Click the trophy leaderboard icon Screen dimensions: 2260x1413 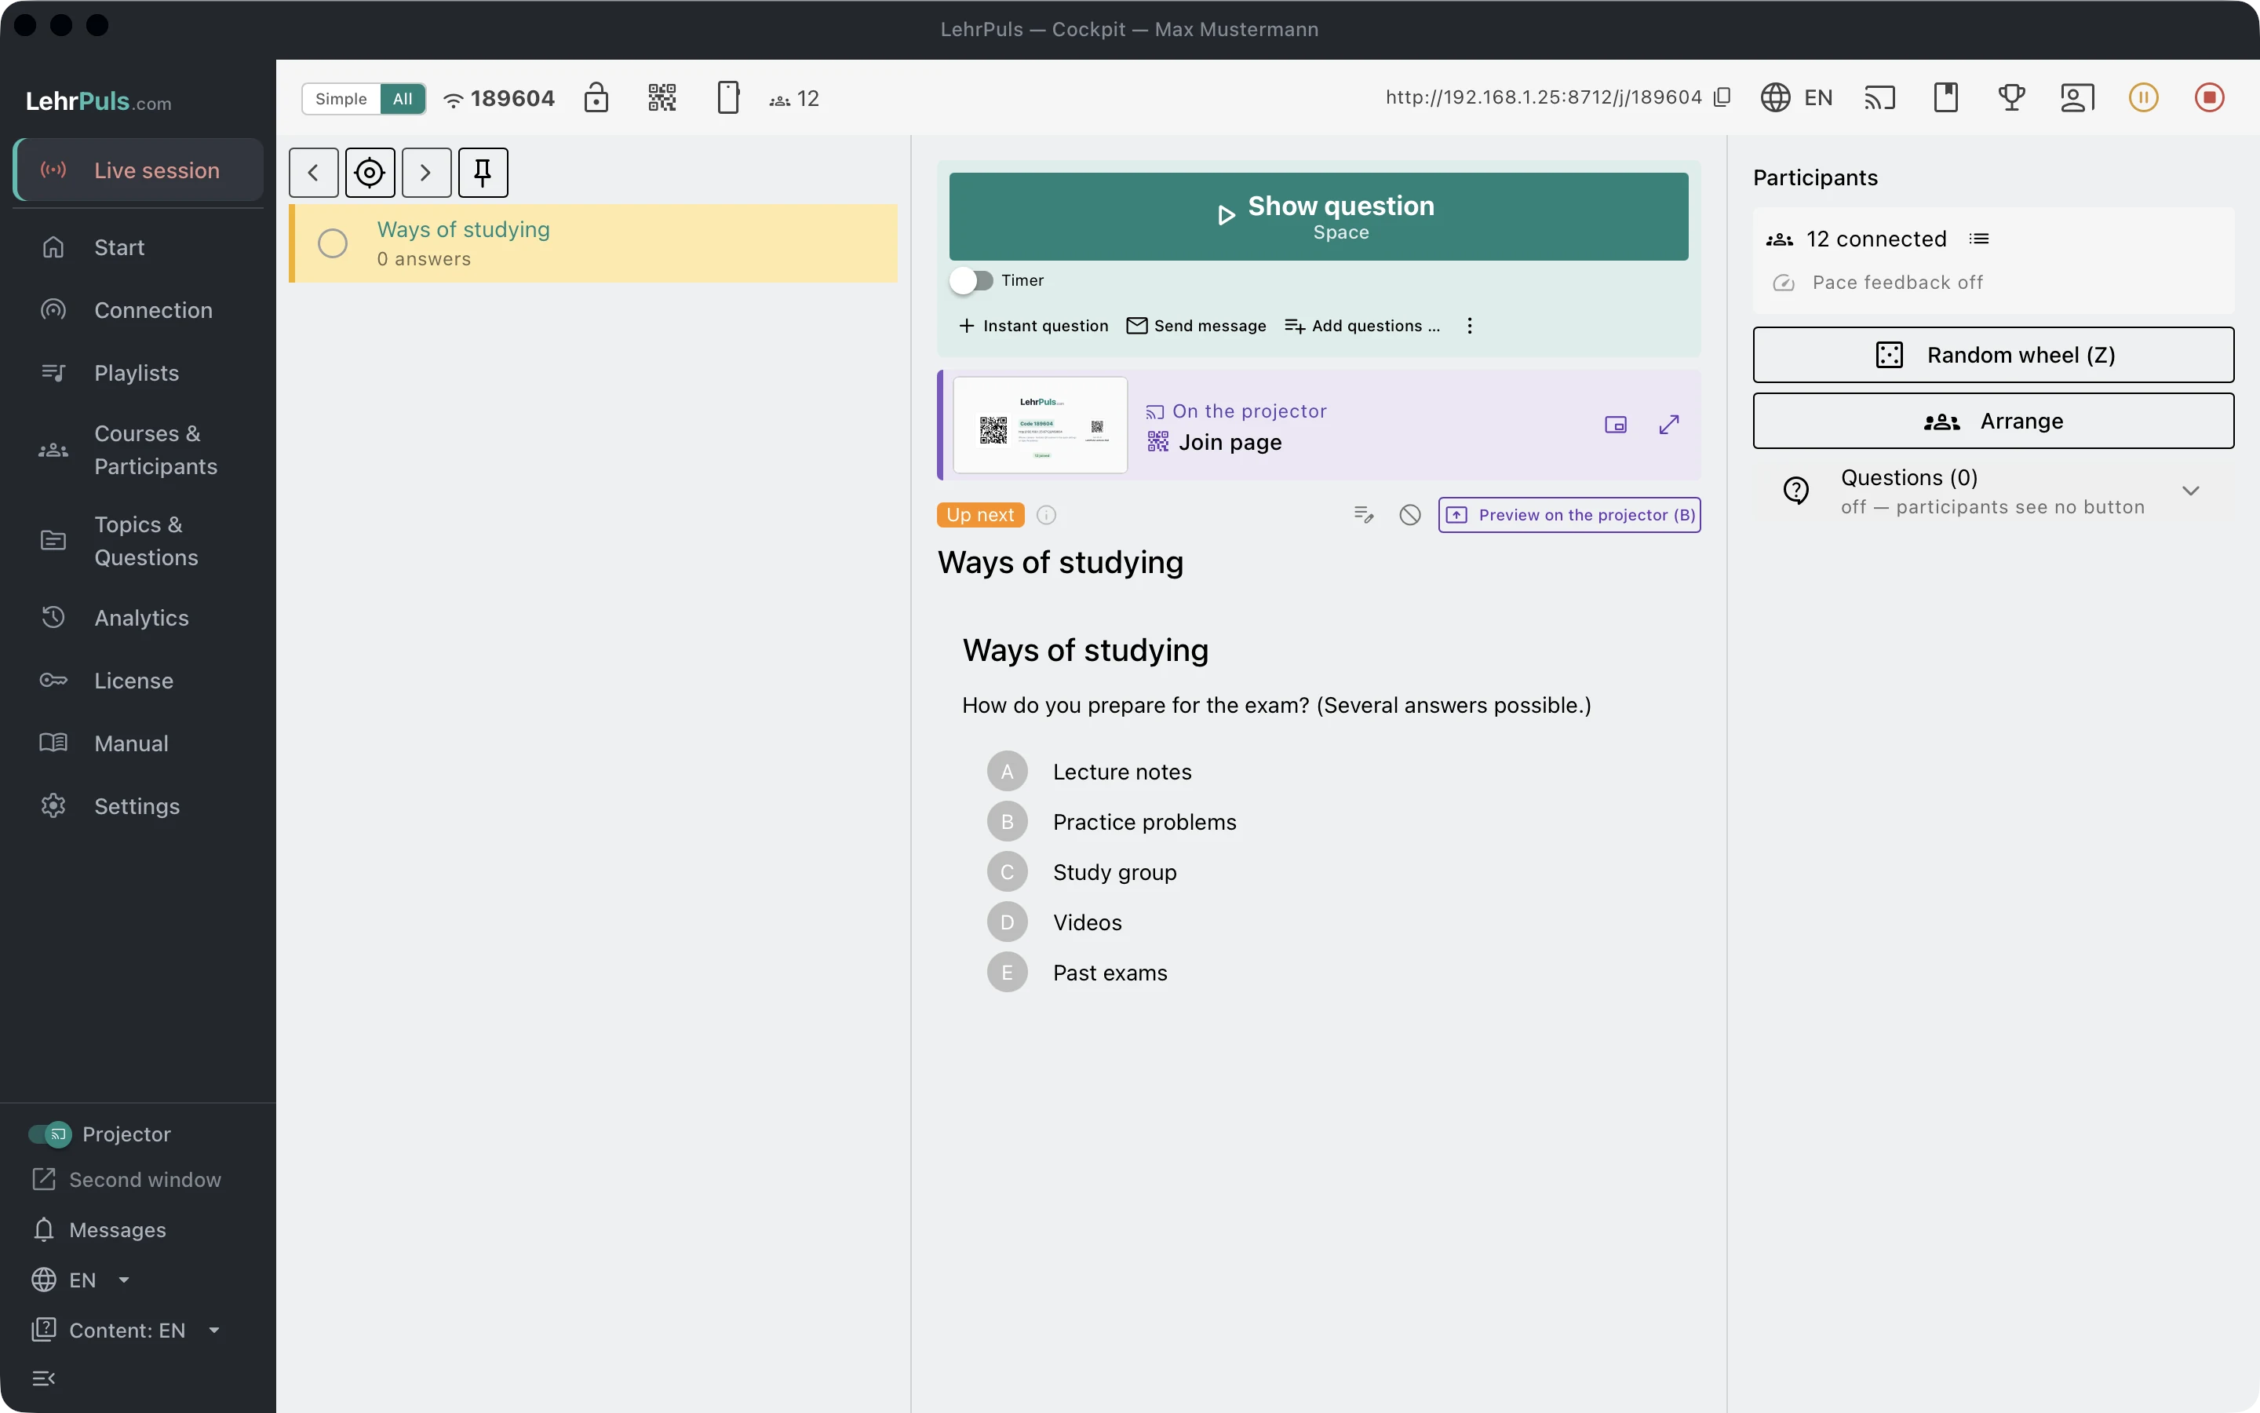[2011, 97]
